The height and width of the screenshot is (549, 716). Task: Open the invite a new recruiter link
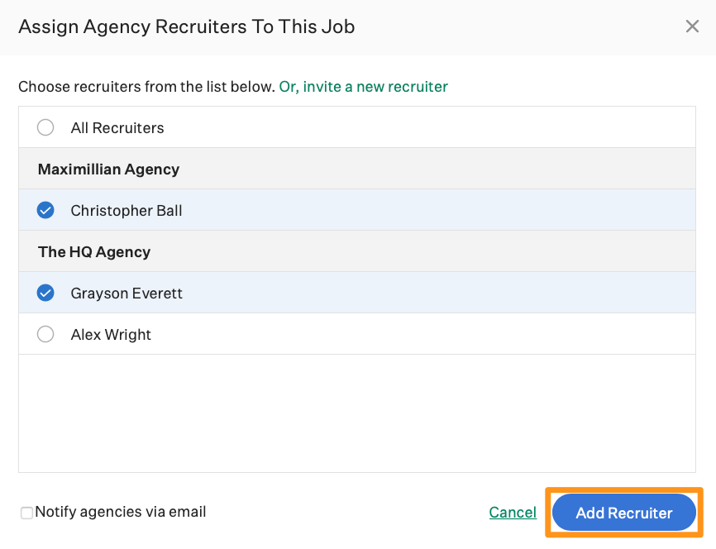coord(362,86)
